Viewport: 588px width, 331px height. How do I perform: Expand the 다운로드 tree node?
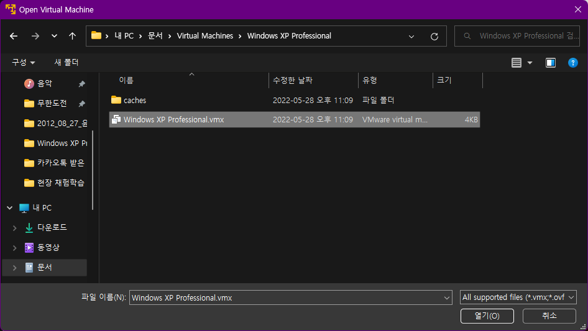pyautogui.click(x=15, y=228)
